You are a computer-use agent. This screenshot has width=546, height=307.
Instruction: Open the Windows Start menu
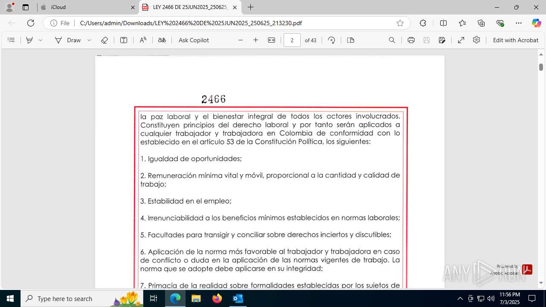tap(10, 298)
